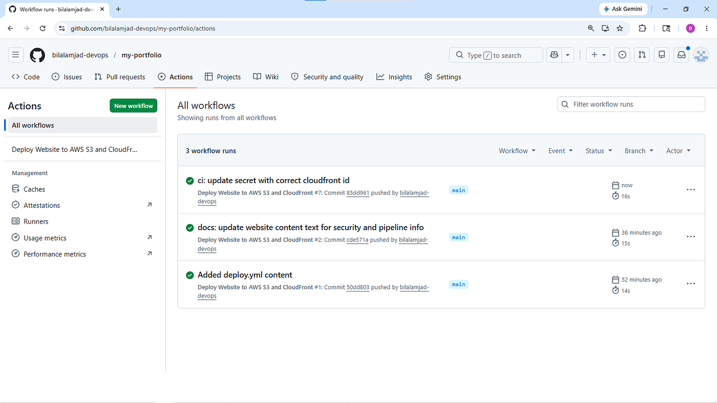Switch to the Pull requests tab
Viewport: 717px width, 403px height.
click(120, 77)
